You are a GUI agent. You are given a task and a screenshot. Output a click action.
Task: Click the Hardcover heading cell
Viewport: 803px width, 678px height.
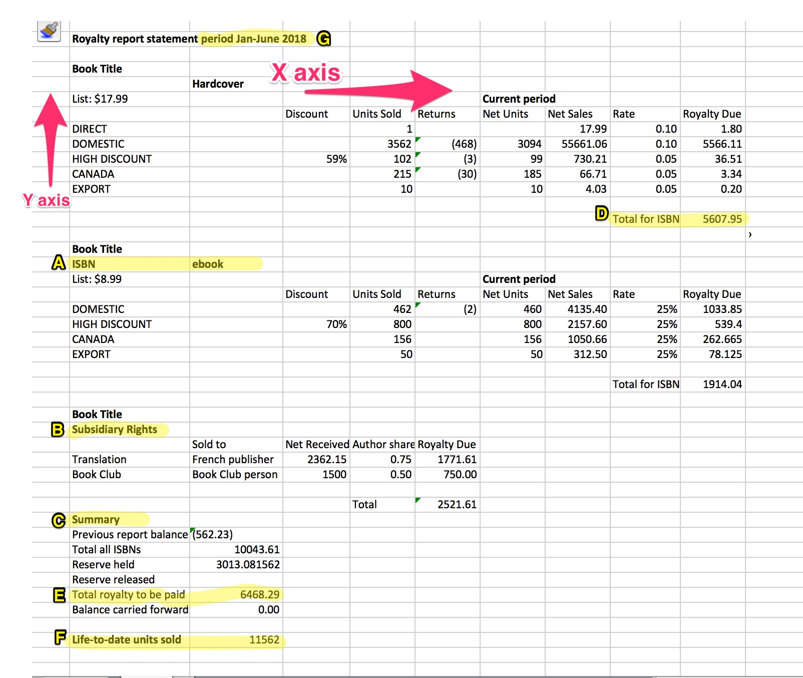(x=218, y=84)
